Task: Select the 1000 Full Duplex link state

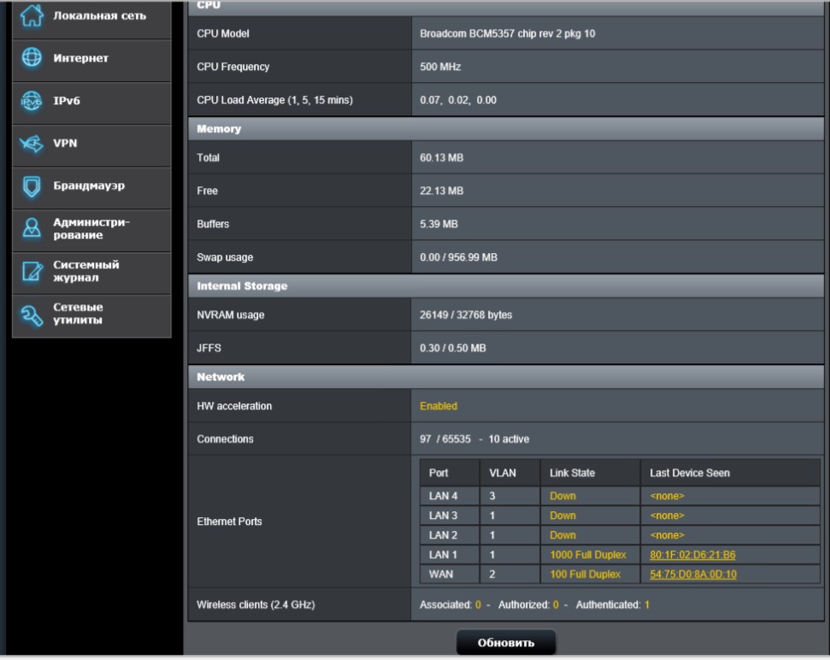Action: (587, 555)
